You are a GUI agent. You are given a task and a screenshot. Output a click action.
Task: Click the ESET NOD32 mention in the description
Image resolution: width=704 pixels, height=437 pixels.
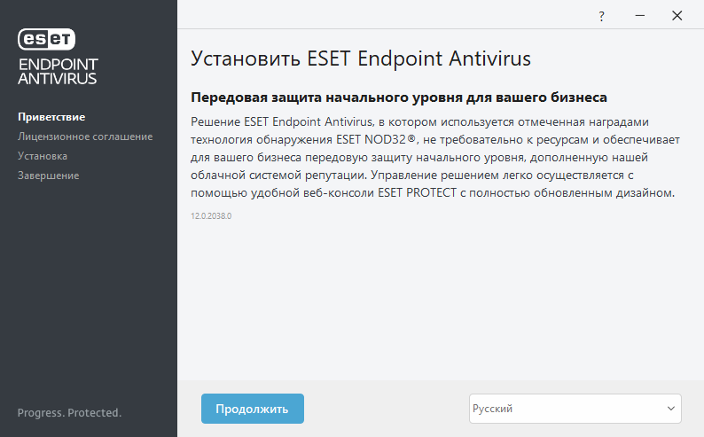coord(372,139)
